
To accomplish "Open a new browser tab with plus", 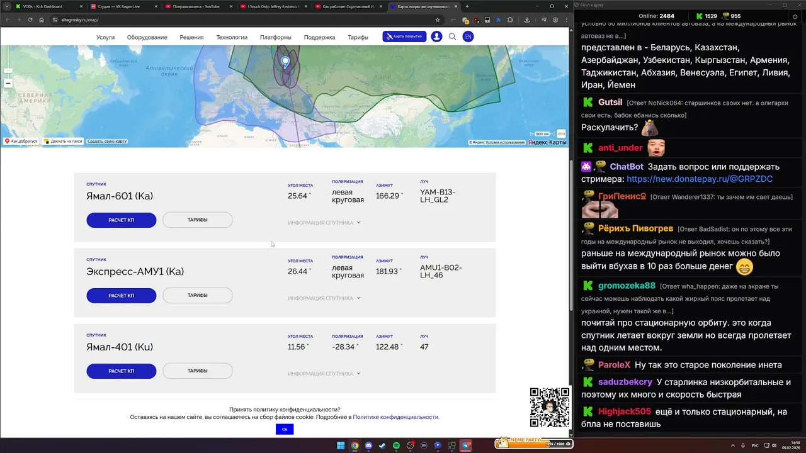I will pos(467,6).
